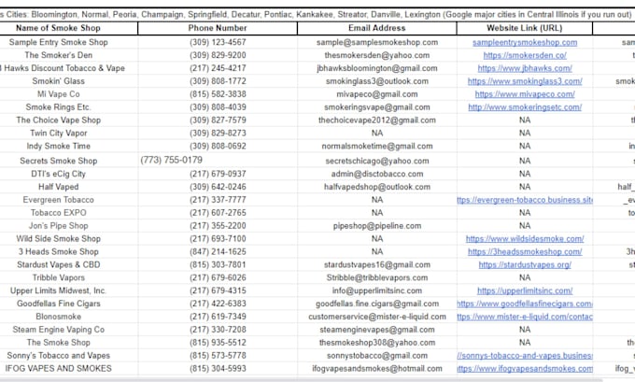Open the mister-e-liquid.com contact link
Image resolution: width=635 pixels, height=382 pixels.
point(525,317)
